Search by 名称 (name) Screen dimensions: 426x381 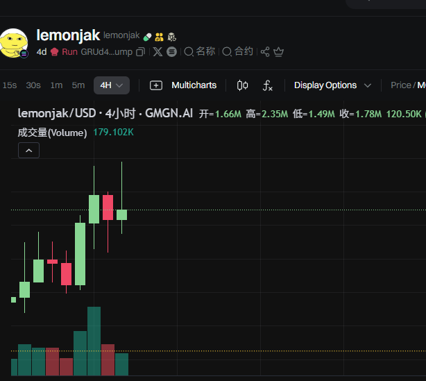click(200, 51)
